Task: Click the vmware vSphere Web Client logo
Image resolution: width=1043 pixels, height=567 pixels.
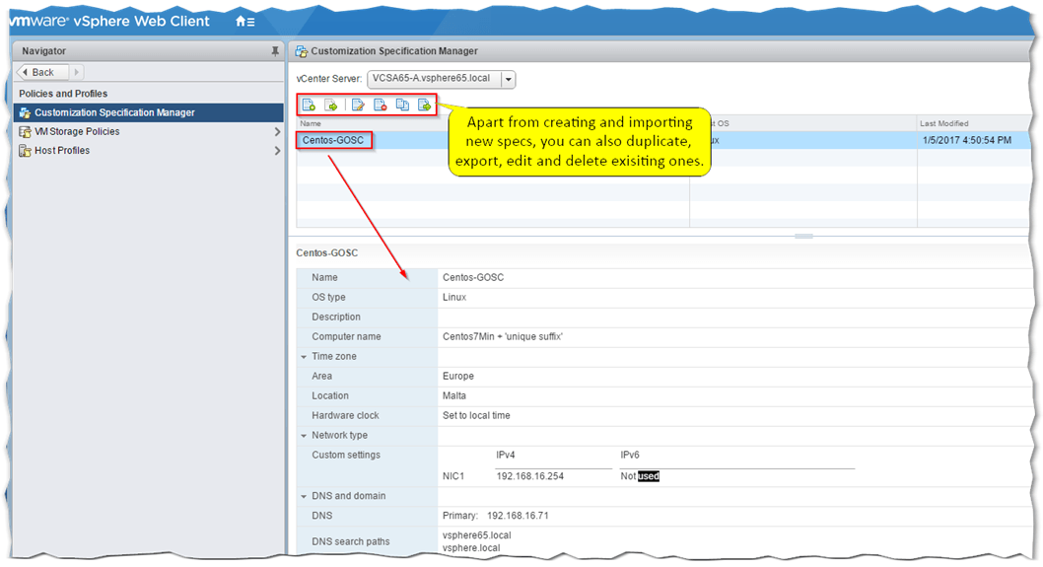Action: 109,22
